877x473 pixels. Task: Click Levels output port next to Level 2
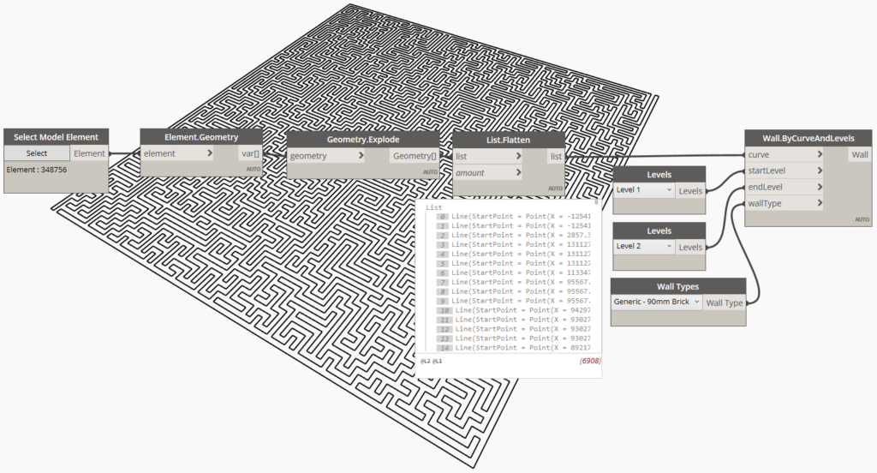[x=690, y=247]
